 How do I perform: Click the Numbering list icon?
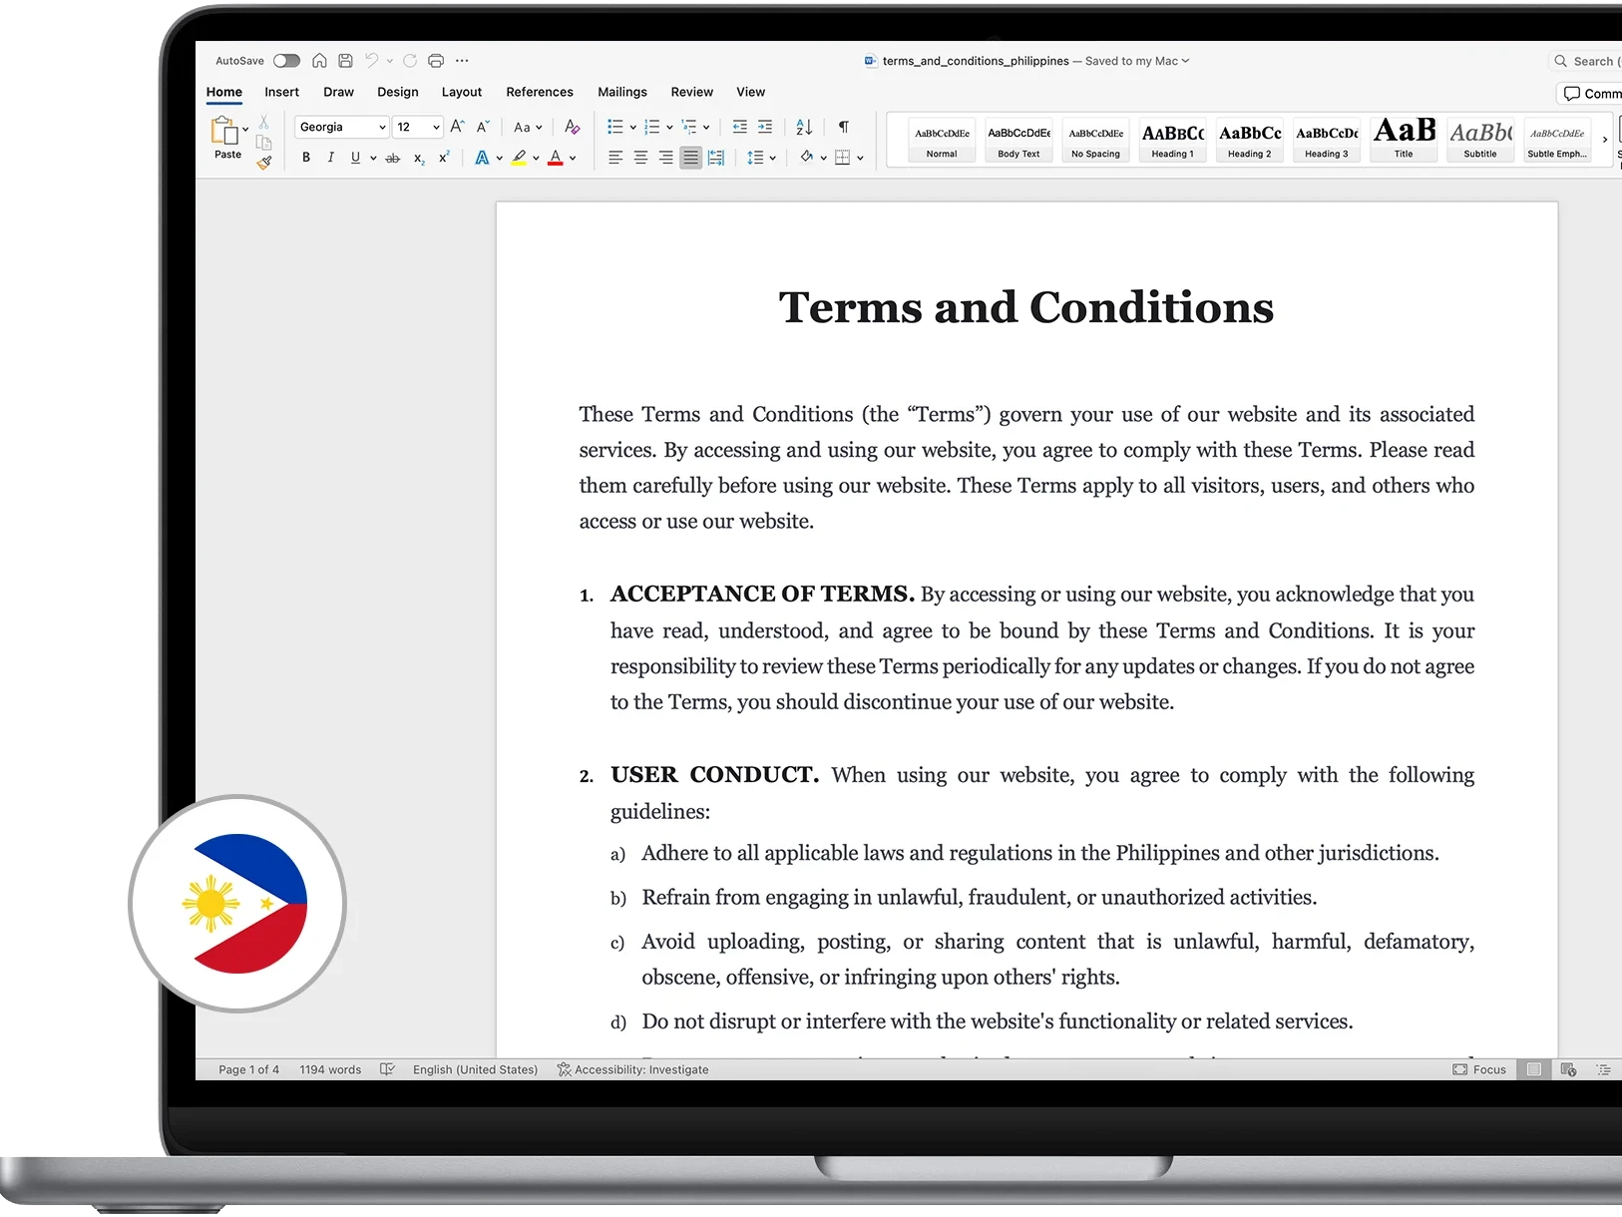[651, 127]
